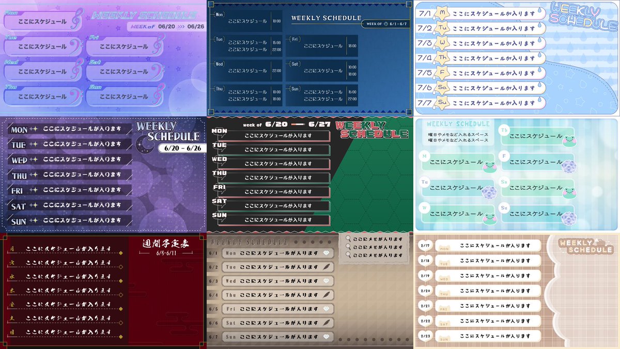The height and width of the screenshot is (349, 620).
Task: Open the navy blue schedule with time slots
Action: tap(310, 58)
